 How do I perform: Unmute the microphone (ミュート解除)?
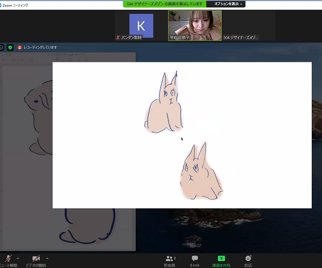[8, 259]
